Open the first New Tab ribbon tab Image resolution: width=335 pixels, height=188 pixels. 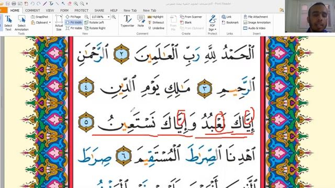pos(130,10)
